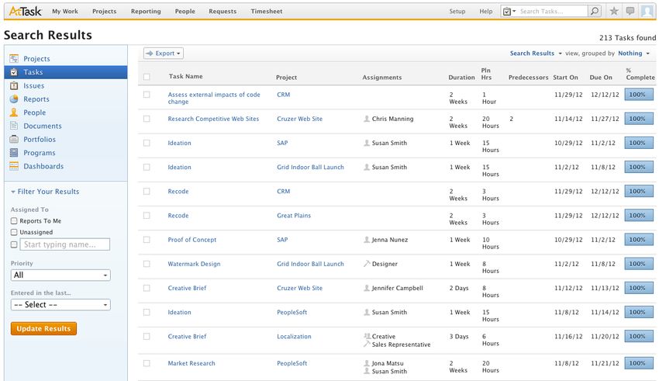Click the Help link
The image size is (659, 381).
coord(486,12)
